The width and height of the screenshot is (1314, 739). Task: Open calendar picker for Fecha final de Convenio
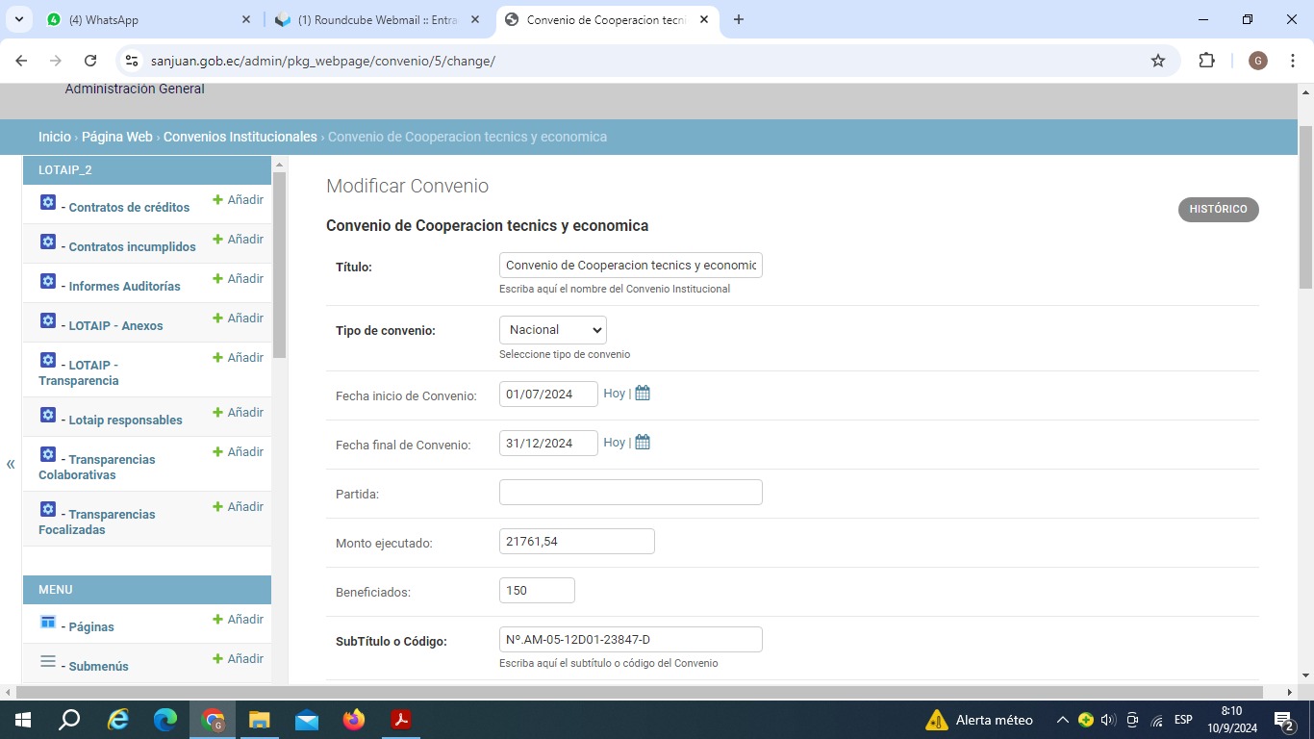pyautogui.click(x=643, y=443)
